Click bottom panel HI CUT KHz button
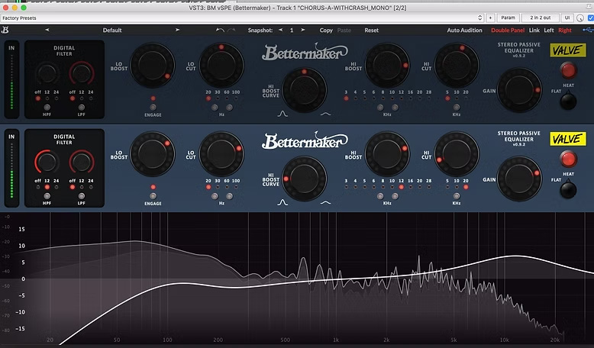 pyautogui.click(x=457, y=196)
